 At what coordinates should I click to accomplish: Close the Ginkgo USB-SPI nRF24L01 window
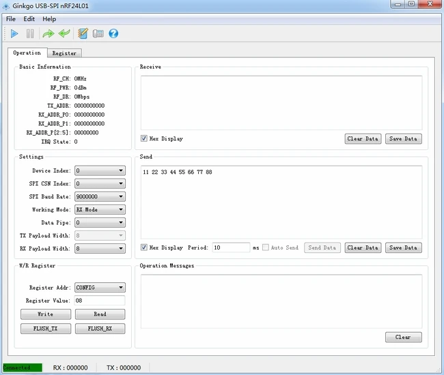click(430, 4)
